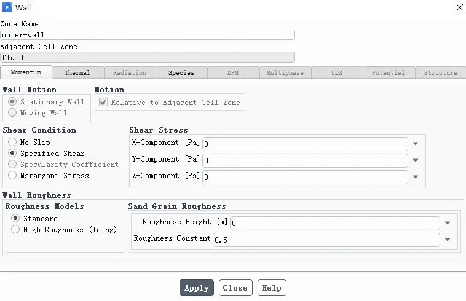Click the Fluent app icon in title bar

7,7
